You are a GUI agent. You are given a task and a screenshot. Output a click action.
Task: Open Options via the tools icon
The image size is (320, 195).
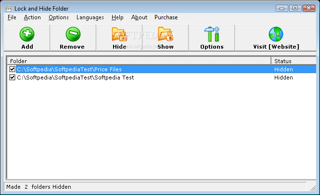click(212, 34)
